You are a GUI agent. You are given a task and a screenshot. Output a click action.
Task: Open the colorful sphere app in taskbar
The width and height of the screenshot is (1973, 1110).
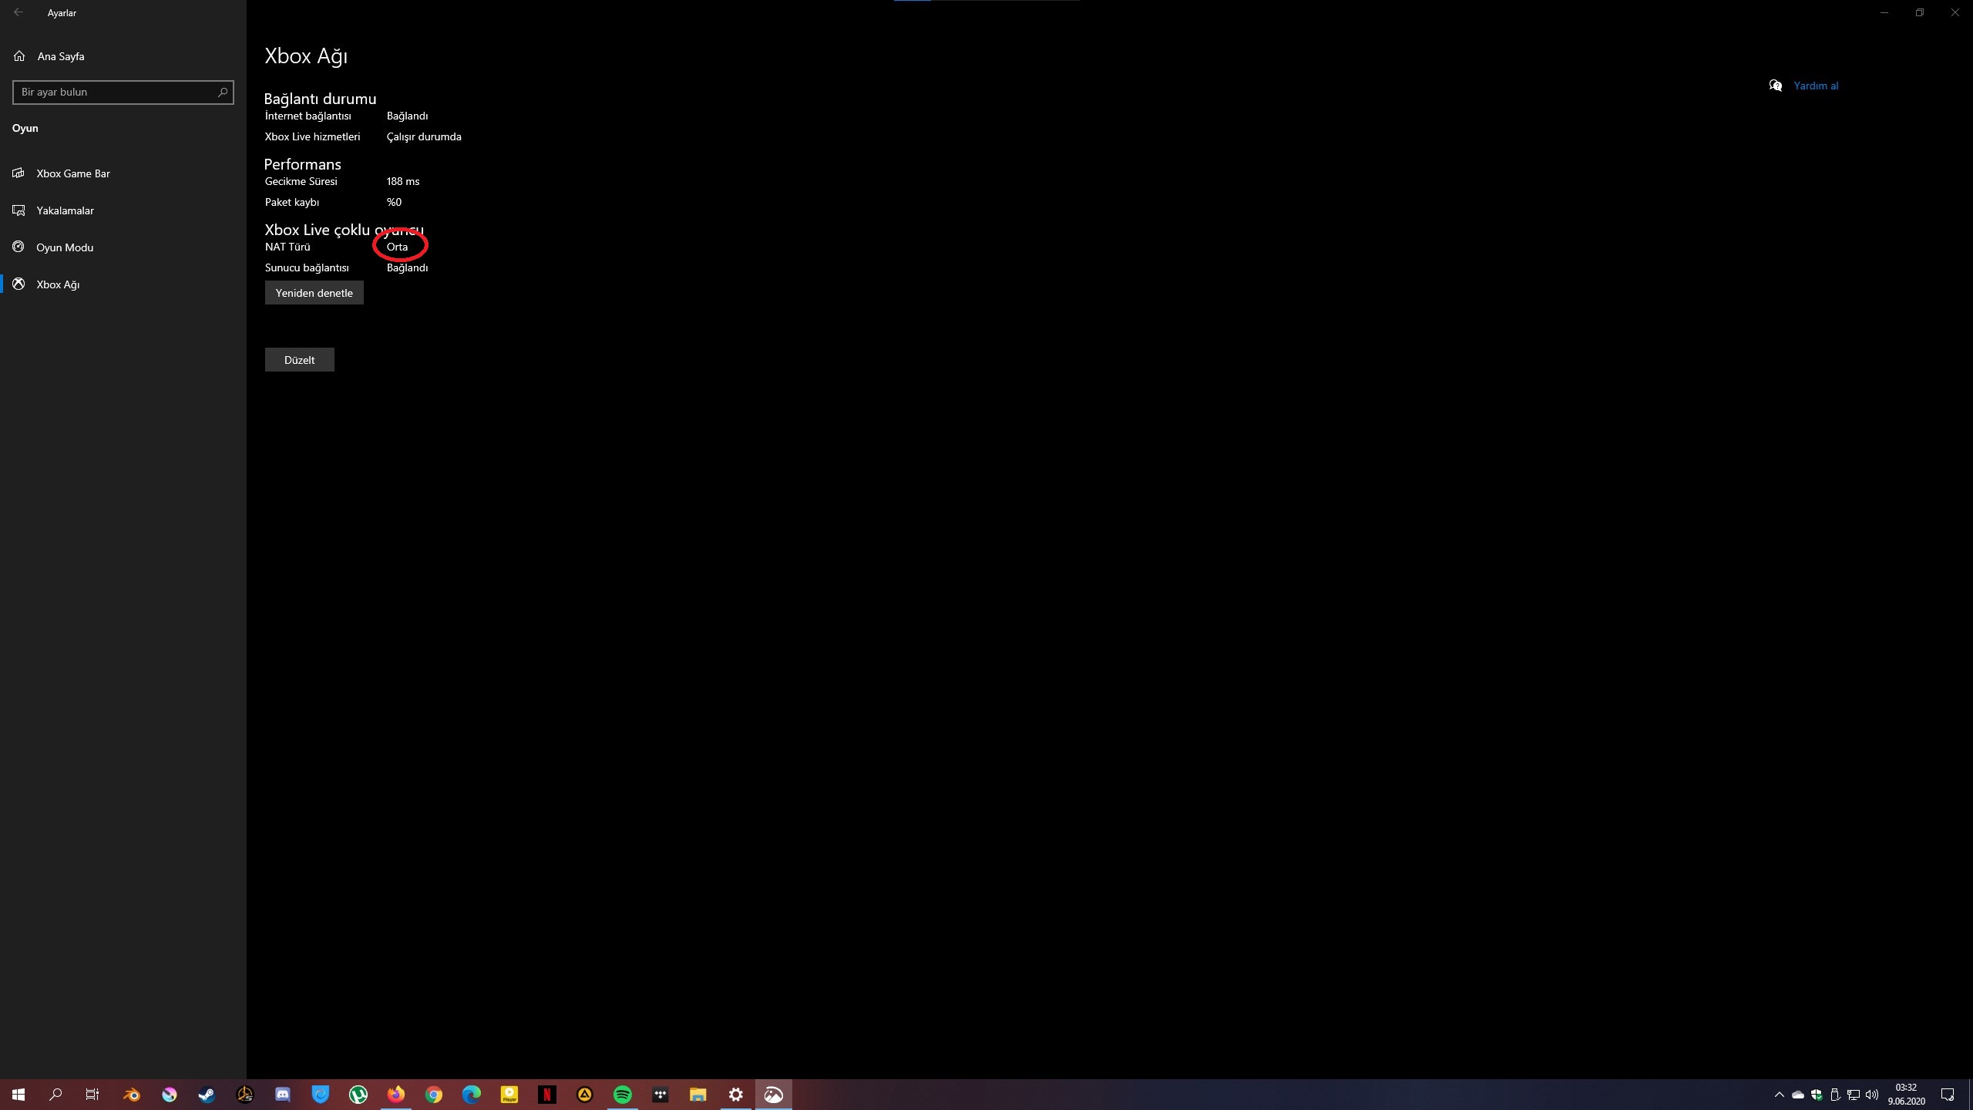(170, 1095)
